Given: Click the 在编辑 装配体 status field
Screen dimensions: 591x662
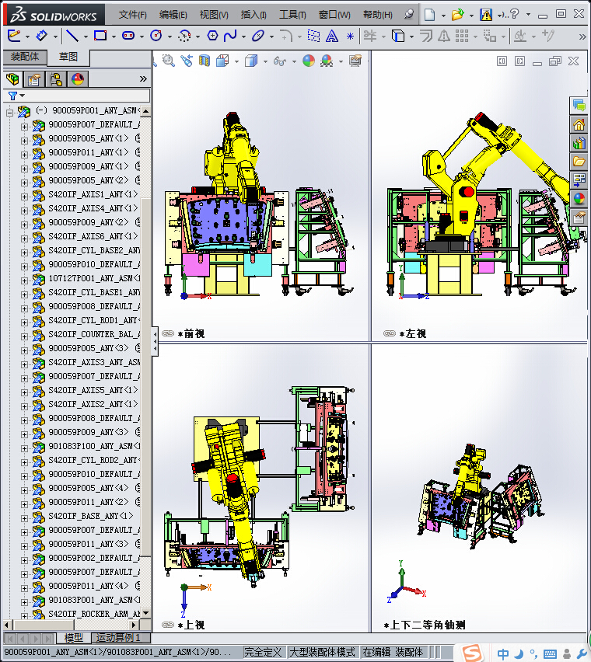Looking at the screenshot, I should click(393, 652).
